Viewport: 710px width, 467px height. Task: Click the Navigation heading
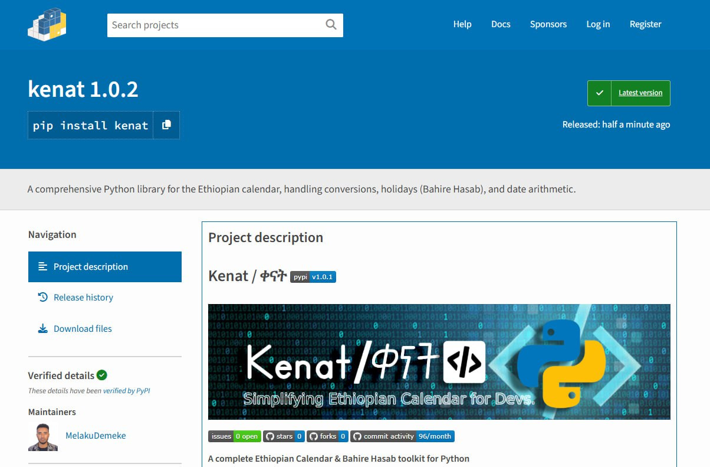click(x=52, y=234)
